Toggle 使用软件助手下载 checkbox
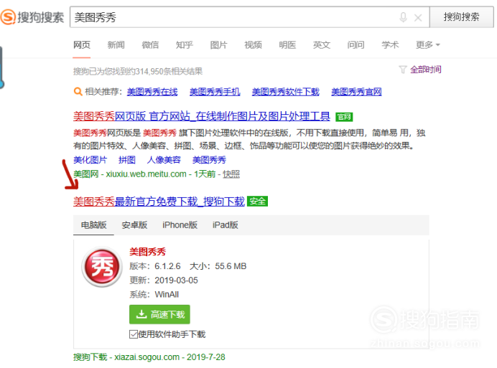This screenshot has height=368, width=497. [x=133, y=334]
